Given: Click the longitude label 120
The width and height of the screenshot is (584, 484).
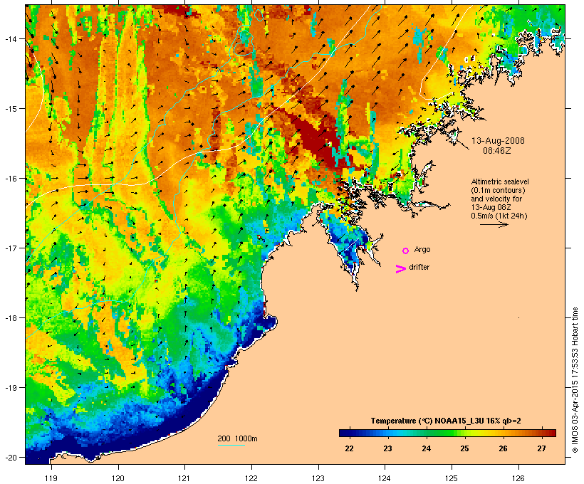Looking at the screenshot, I should (x=118, y=478).
